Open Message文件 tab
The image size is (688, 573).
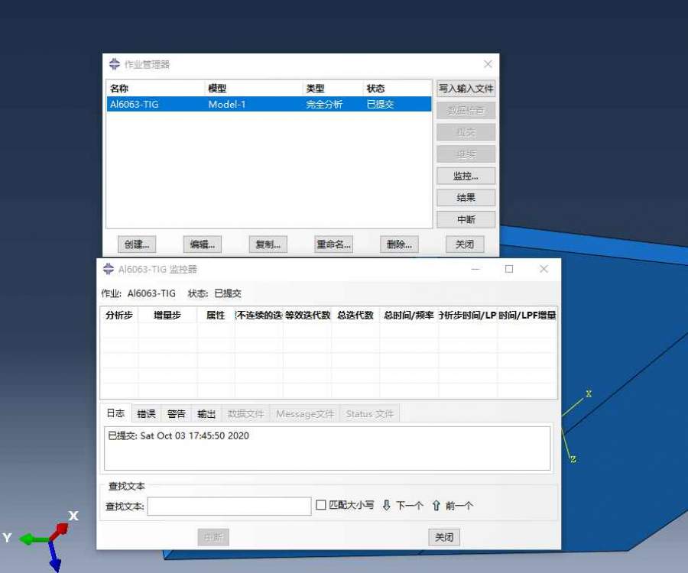coord(305,413)
